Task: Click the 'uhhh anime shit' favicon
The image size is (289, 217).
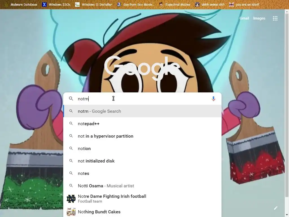Action: tap(197, 5)
